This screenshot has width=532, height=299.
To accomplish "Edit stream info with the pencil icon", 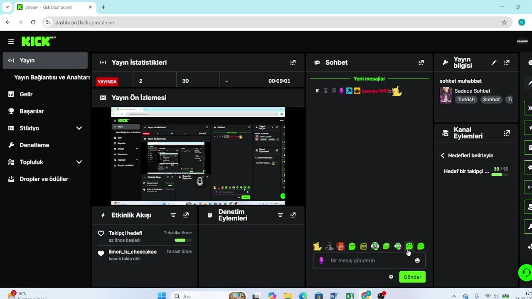I will pyautogui.click(x=494, y=62).
